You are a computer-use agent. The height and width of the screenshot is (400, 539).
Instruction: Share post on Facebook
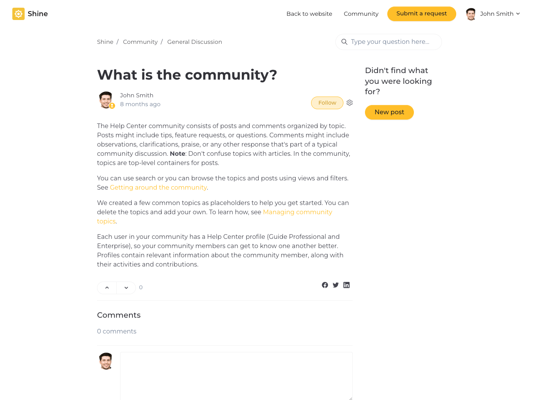pos(325,285)
